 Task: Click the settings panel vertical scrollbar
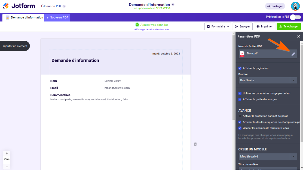tap(302, 94)
